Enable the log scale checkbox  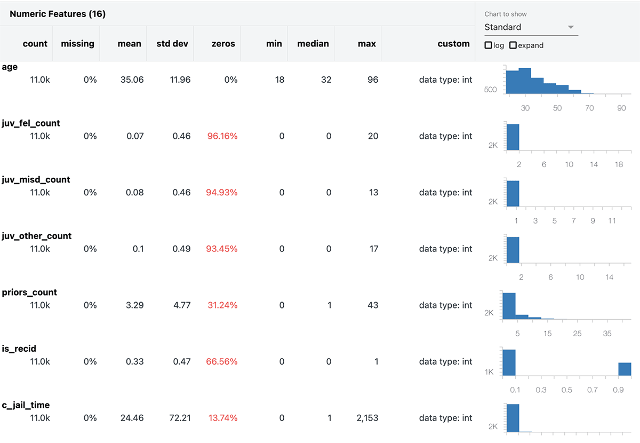[x=488, y=45]
